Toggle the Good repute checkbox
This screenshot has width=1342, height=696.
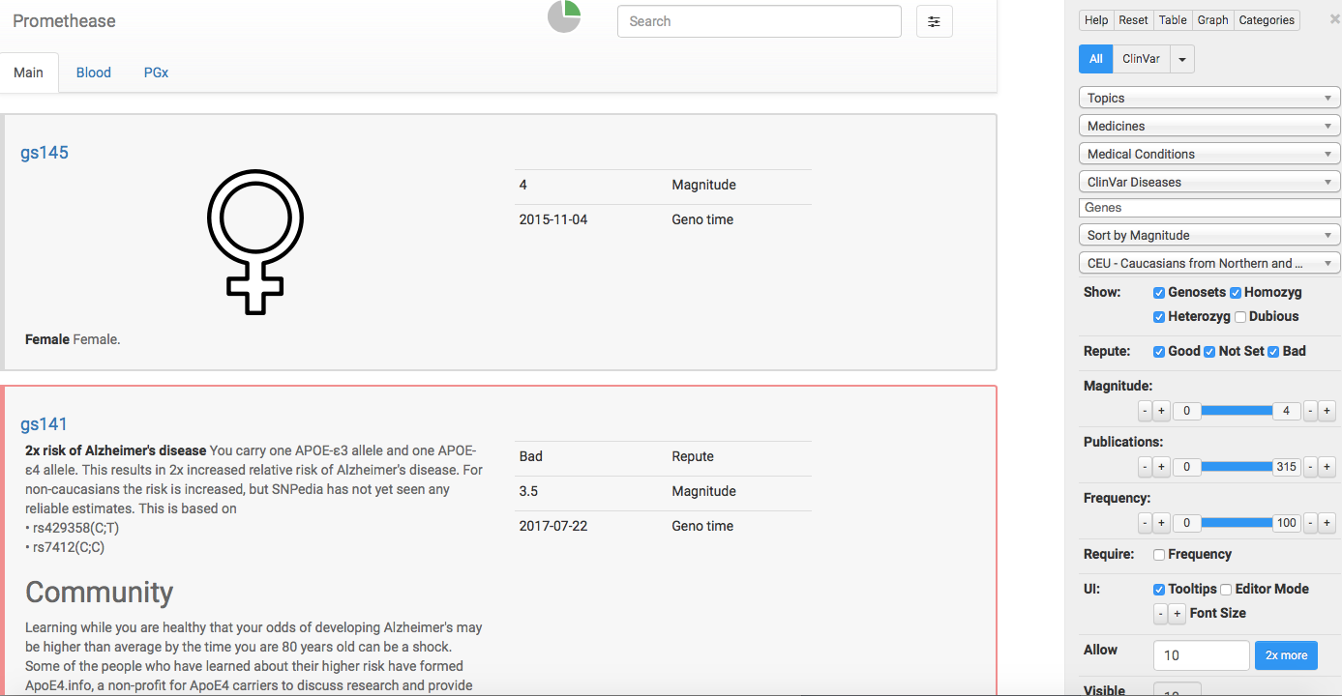pyautogui.click(x=1159, y=352)
